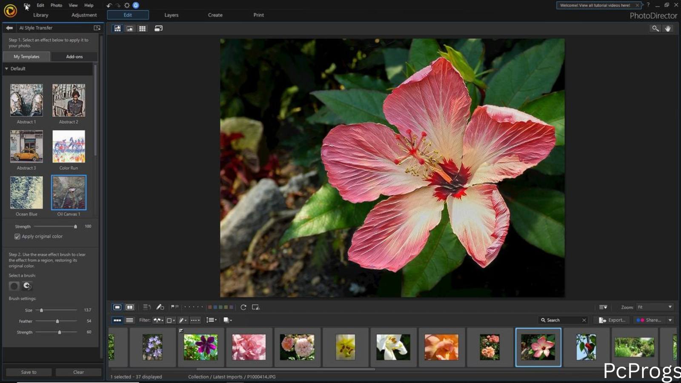Select the restore effect brush

[27, 286]
